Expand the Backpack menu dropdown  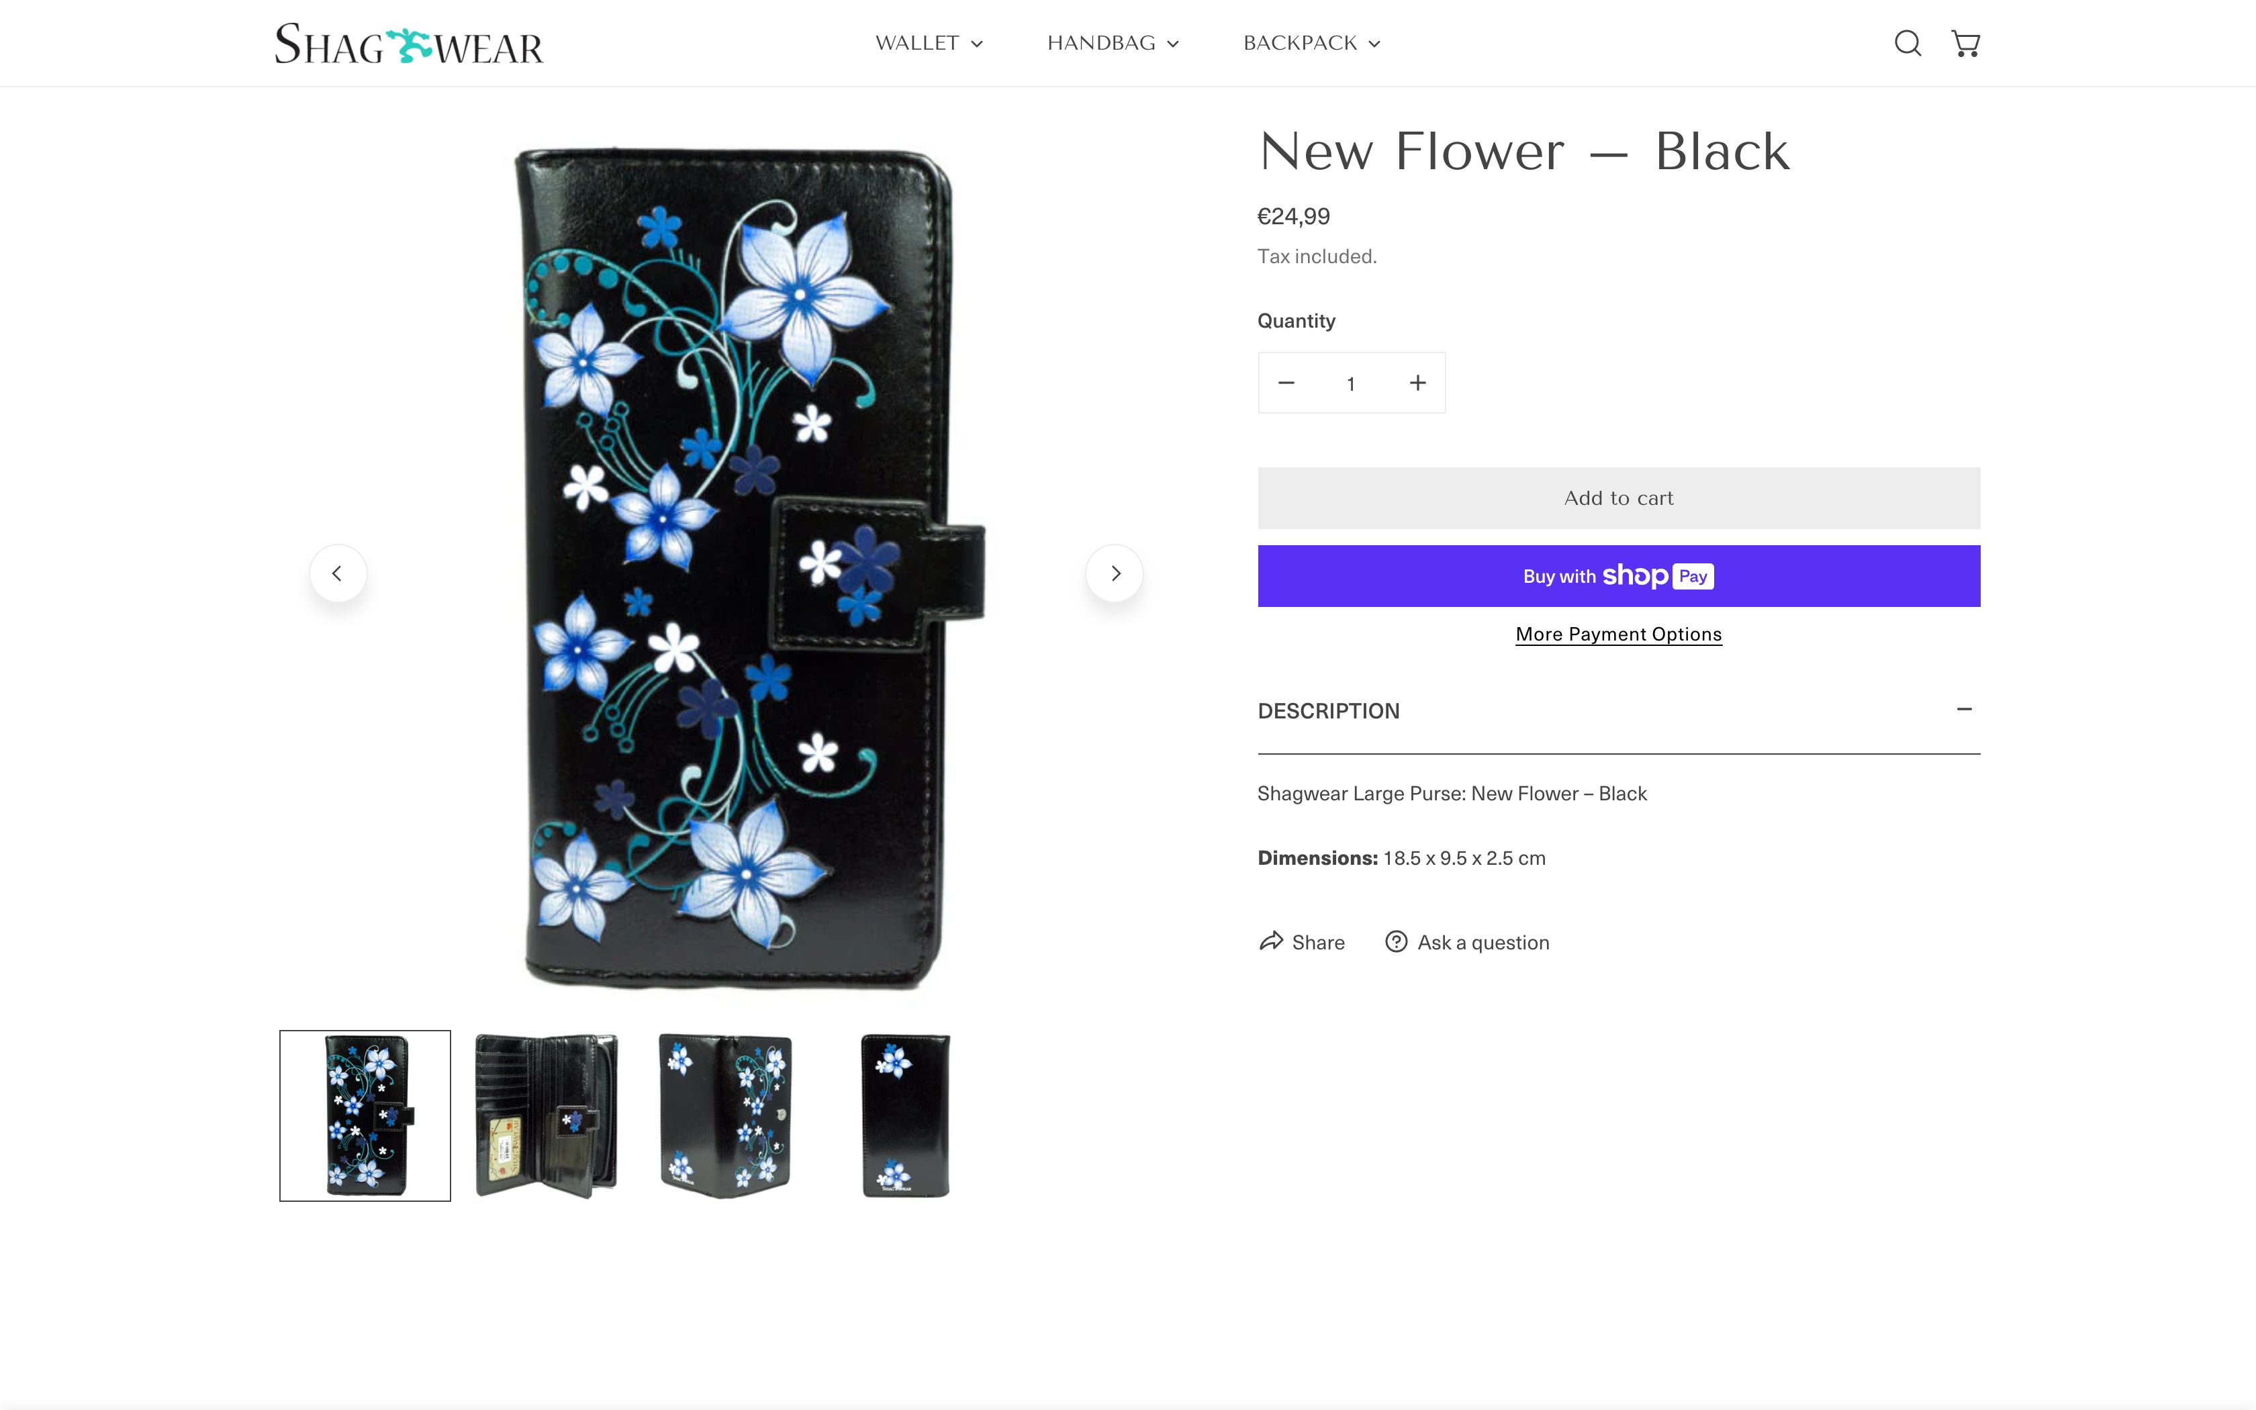[1312, 43]
